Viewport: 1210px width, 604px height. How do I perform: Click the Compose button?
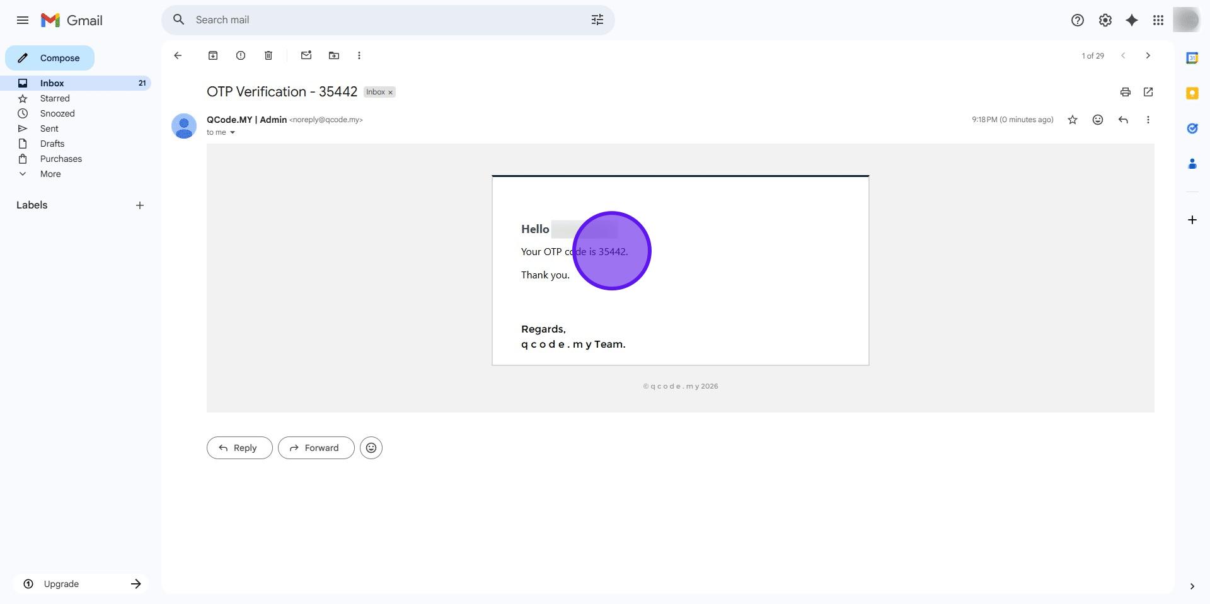click(50, 58)
